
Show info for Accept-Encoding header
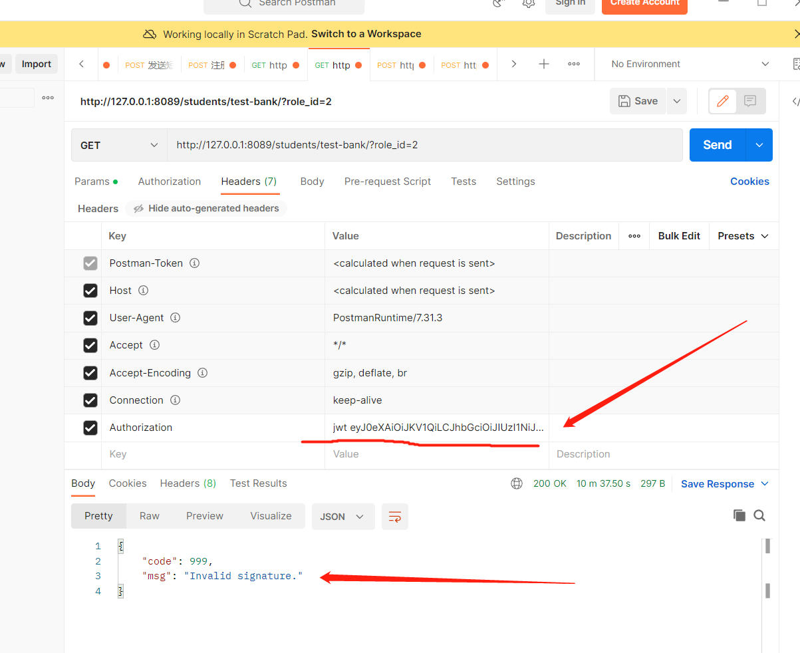click(x=203, y=373)
